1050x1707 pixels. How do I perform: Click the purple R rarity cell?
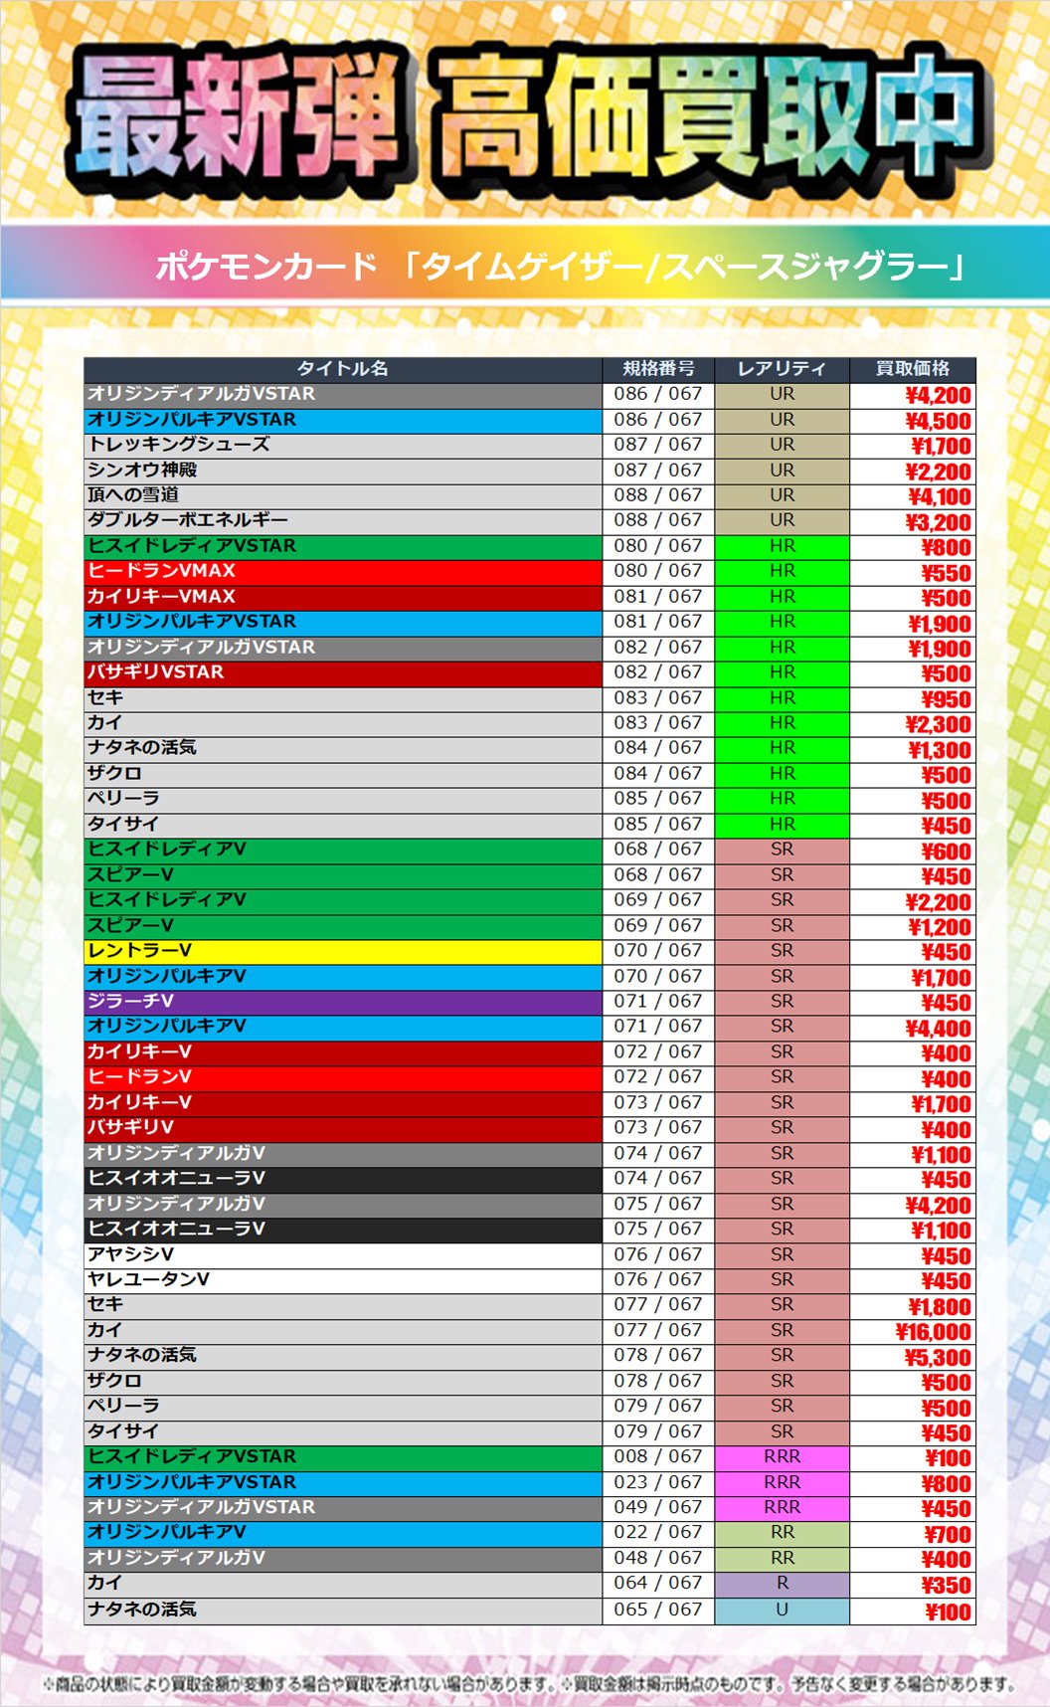(782, 1584)
